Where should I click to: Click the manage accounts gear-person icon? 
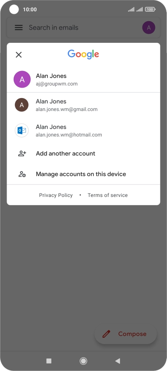[x=22, y=174]
